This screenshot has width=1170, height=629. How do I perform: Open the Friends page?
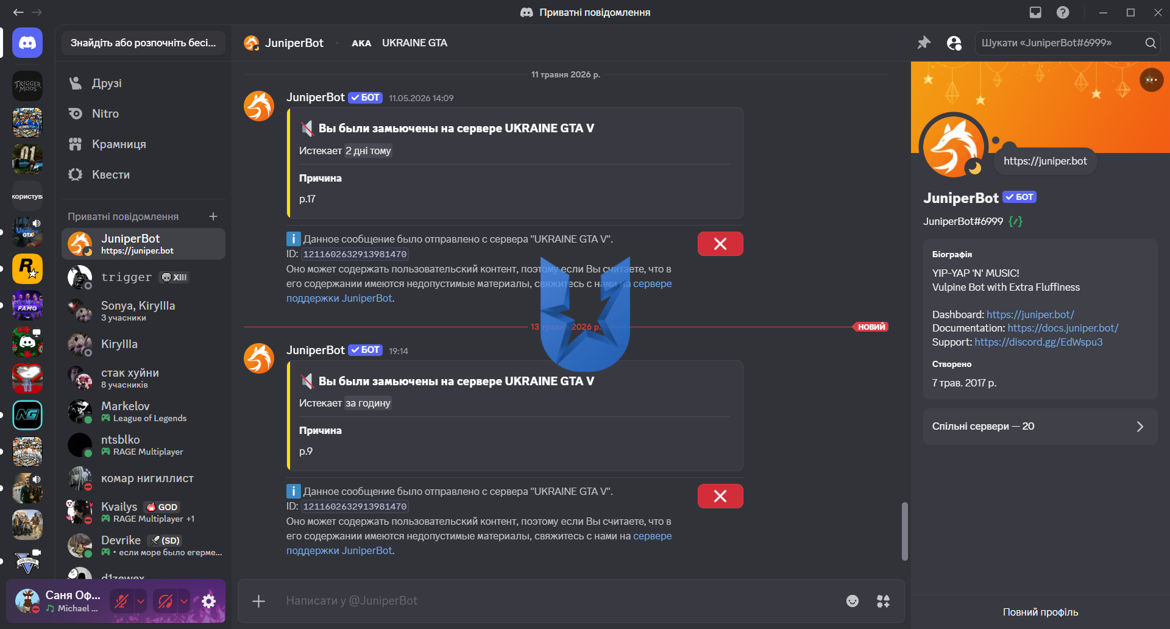[143, 83]
